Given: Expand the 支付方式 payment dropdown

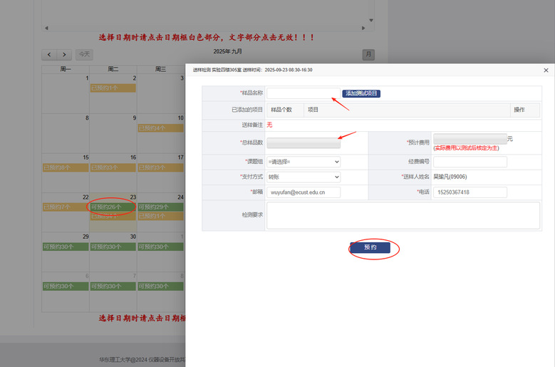Looking at the screenshot, I should (x=304, y=177).
